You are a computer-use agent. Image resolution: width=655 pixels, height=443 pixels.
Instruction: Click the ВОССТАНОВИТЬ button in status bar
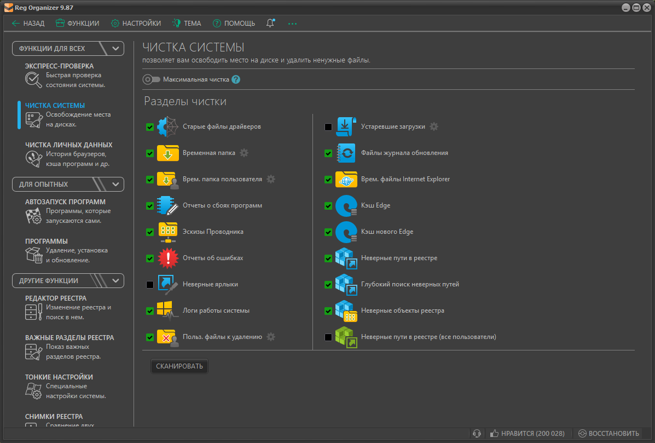(608, 433)
